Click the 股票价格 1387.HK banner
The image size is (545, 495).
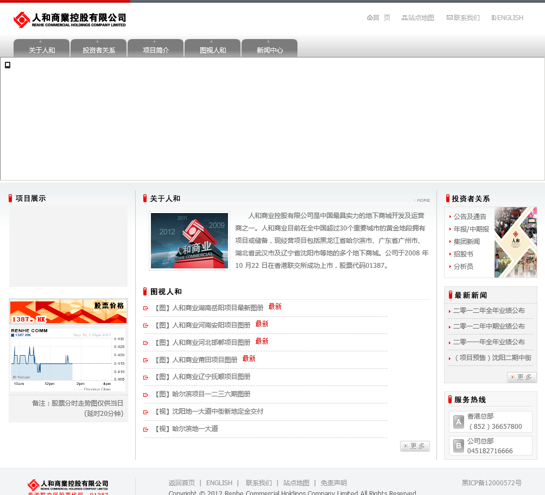tap(68, 312)
